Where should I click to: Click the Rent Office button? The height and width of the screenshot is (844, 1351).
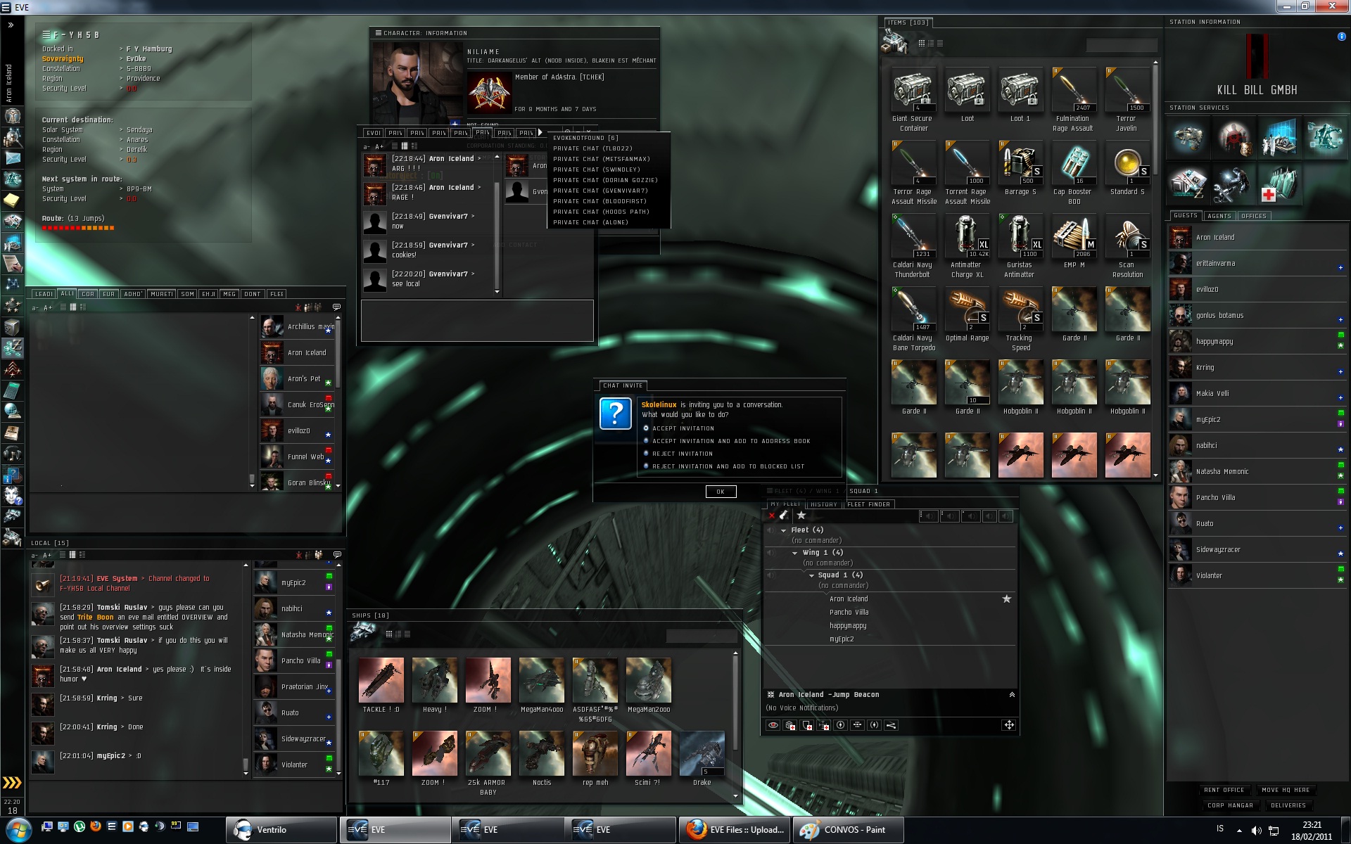click(1224, 790)
